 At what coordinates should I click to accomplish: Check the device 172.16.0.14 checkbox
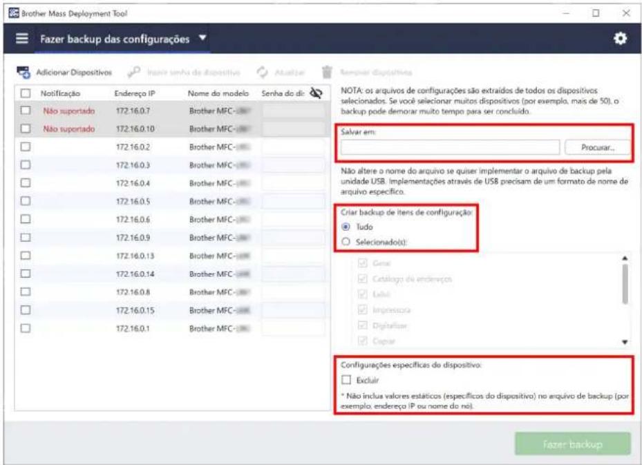pyautogui.click(x=26, y=274)
